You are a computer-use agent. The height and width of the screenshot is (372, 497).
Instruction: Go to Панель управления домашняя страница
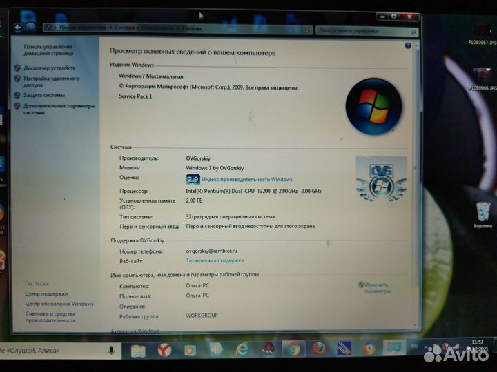pos(50,50)
